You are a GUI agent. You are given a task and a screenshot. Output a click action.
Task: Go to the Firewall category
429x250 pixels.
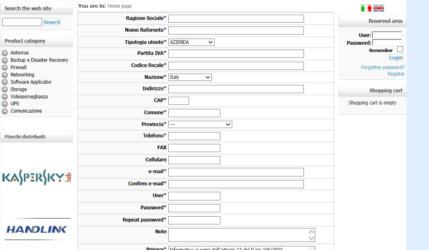point(18,67)
